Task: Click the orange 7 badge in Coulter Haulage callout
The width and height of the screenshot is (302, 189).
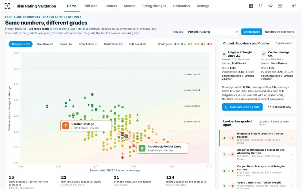Action: coord(66,126)
